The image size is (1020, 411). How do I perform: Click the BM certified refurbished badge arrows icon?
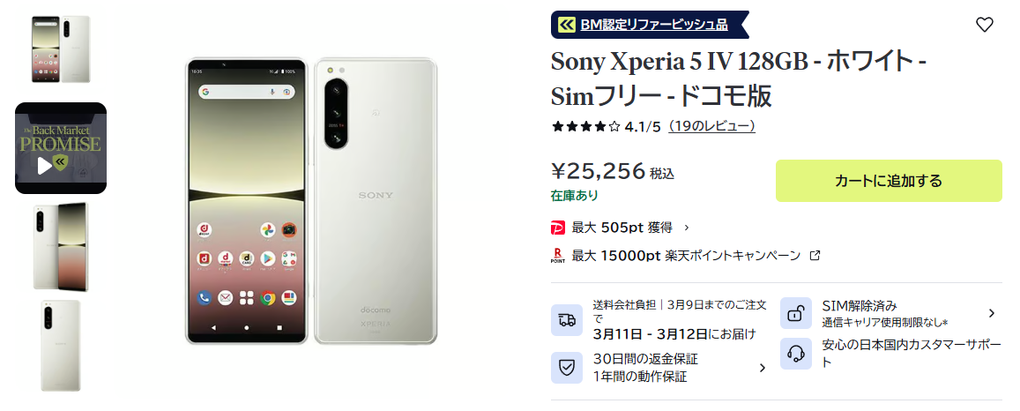567,25
